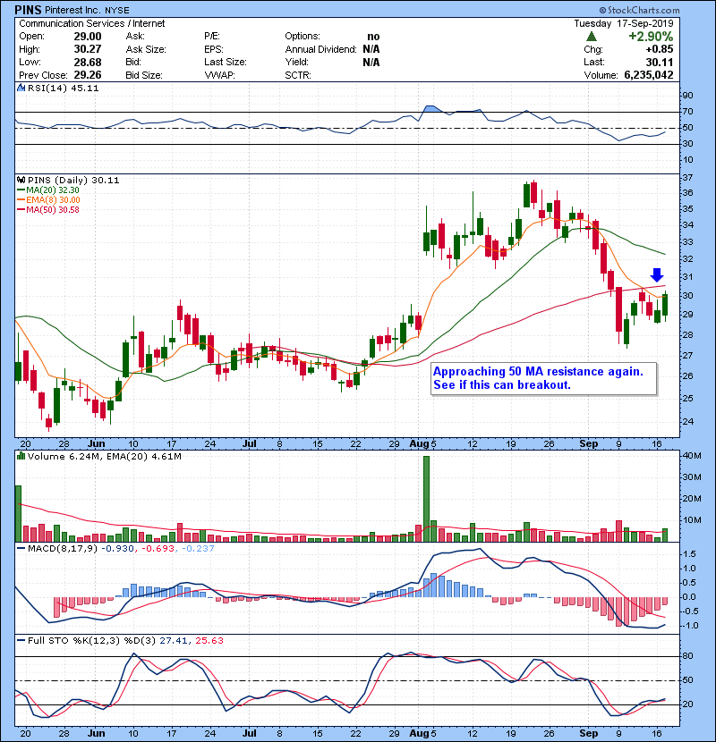Screen dimensions: 716x742
Task: Click the stochastic %D value 25.63
Action: pos(209,641)
